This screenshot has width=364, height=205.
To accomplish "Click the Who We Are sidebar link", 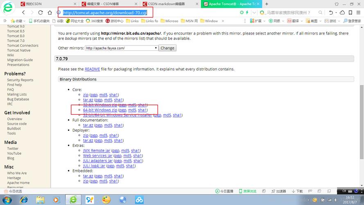I will (17, 173).
